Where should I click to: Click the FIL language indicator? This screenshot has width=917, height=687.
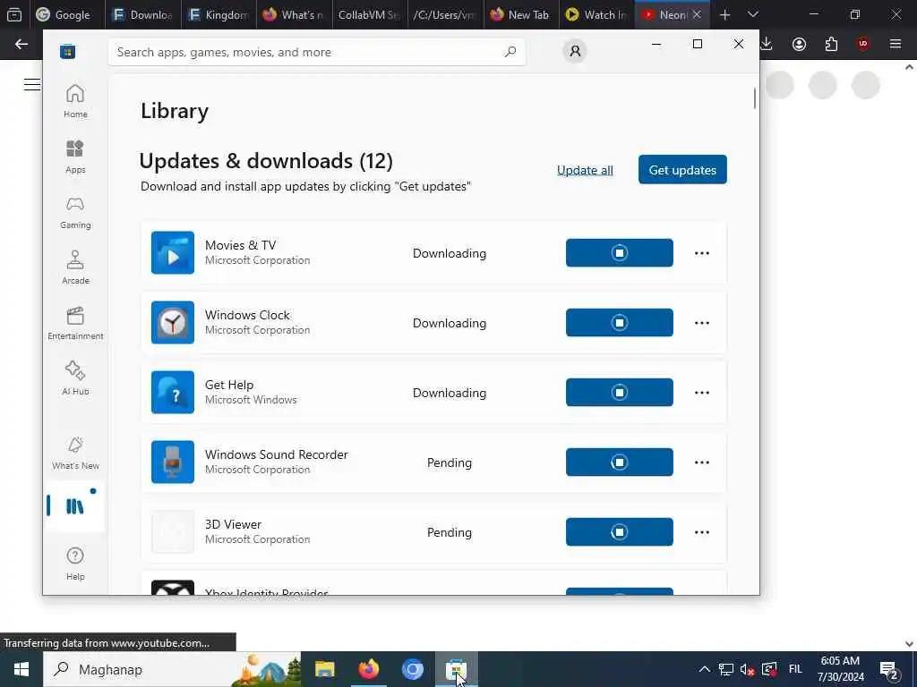[795, 669]
